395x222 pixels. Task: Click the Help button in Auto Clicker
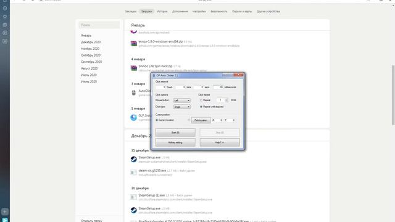[x=220, y=142]
